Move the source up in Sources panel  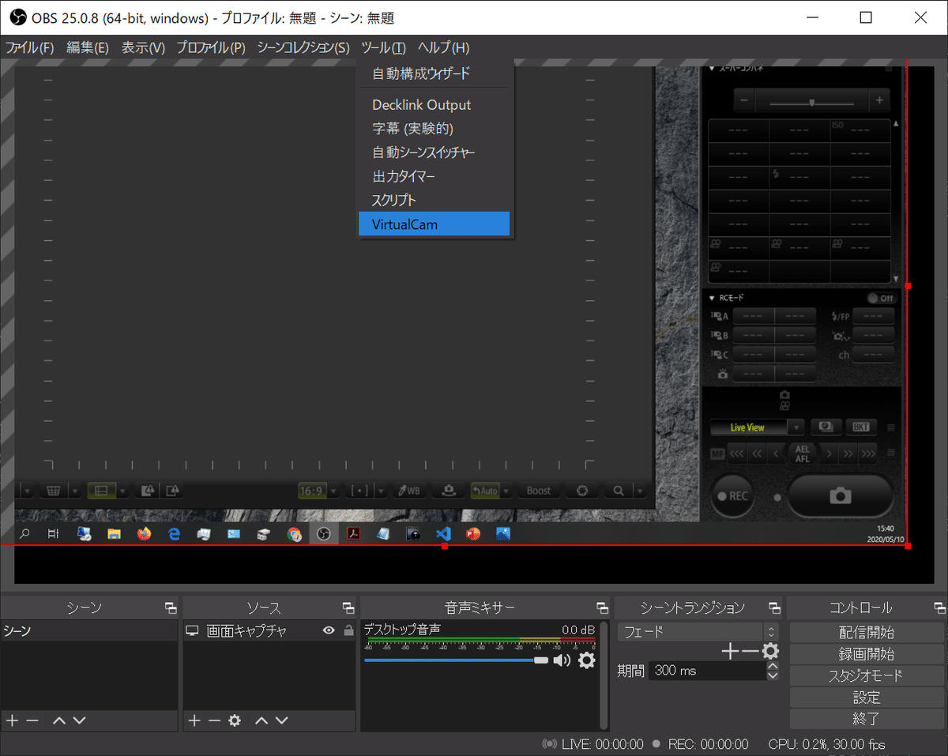(x=261, y=720)
